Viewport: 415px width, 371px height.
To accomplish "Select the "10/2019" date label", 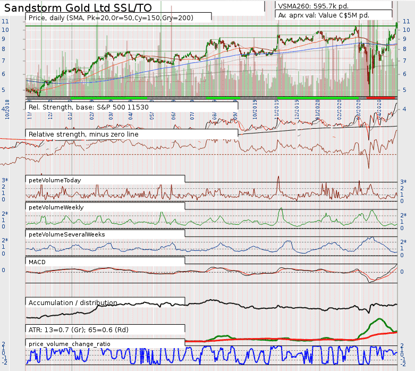I will click(x=255, y=109).
